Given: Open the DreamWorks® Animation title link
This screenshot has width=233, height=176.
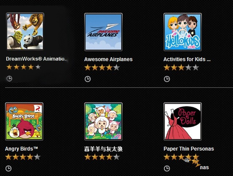Looking at the screenshot, I should pos(36,59).
